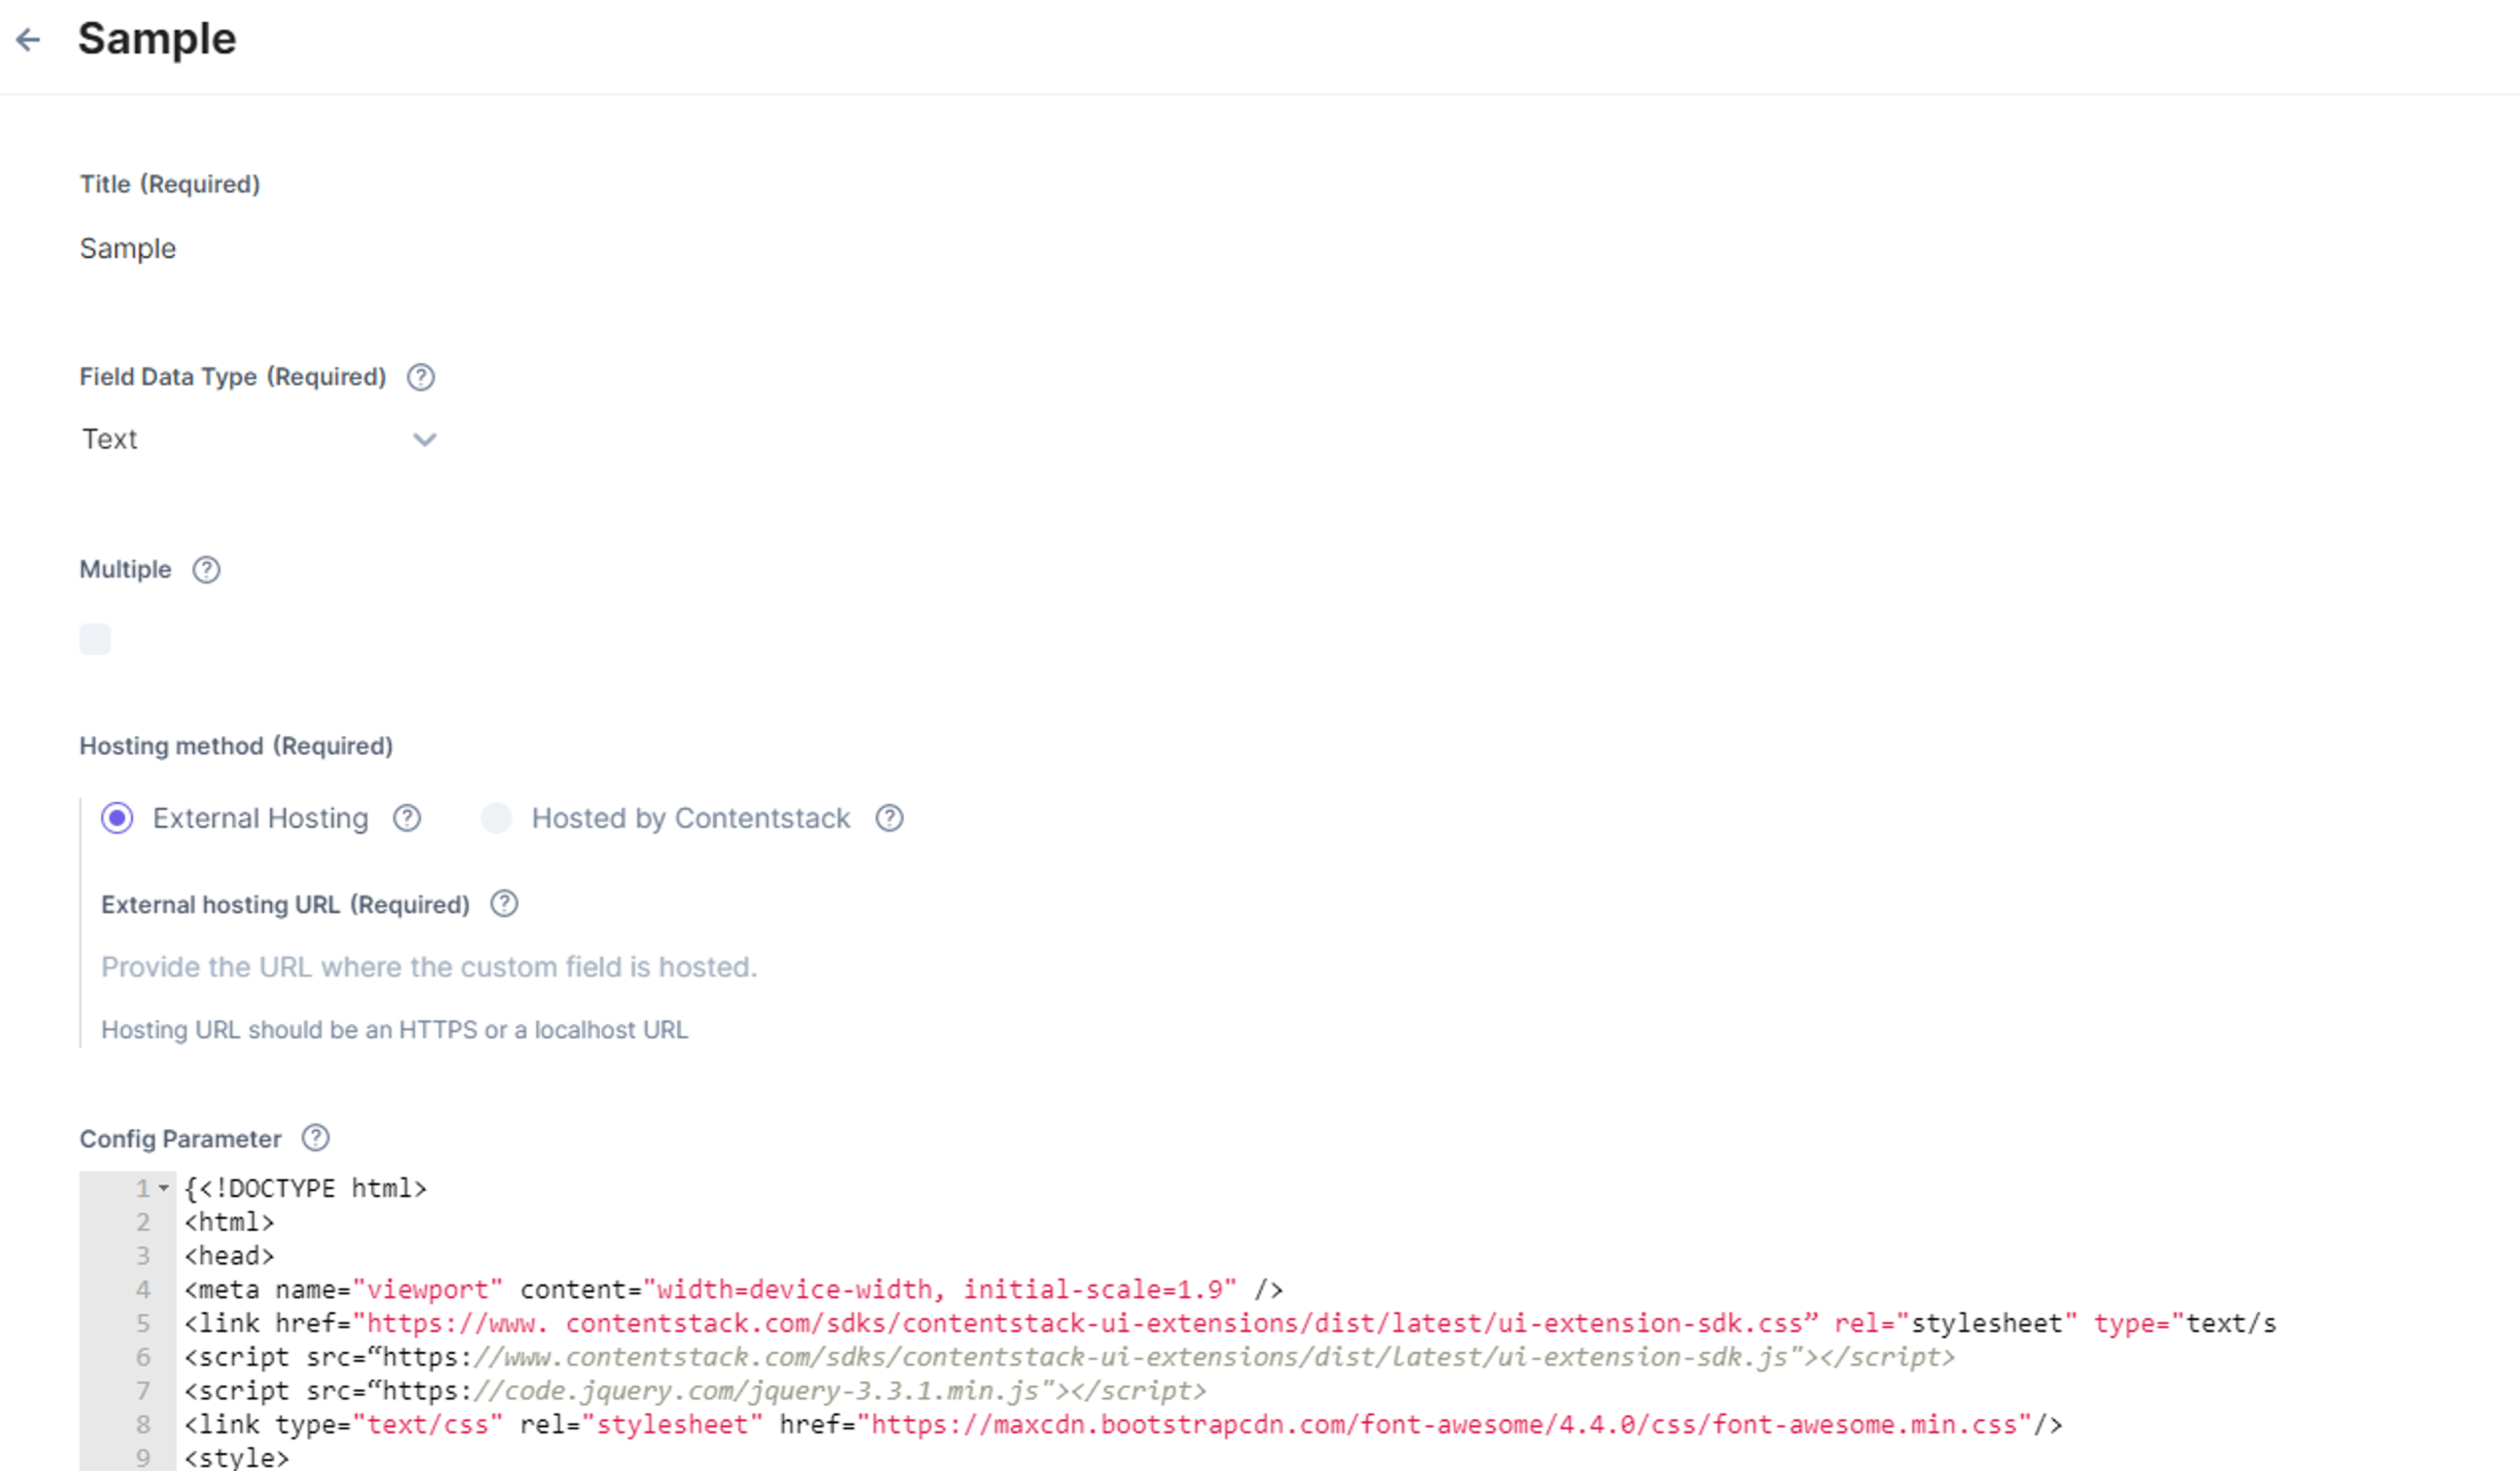Click the External hosting URL input field
Viewport: 2520px width, 1471px height.
pos(430,967)
